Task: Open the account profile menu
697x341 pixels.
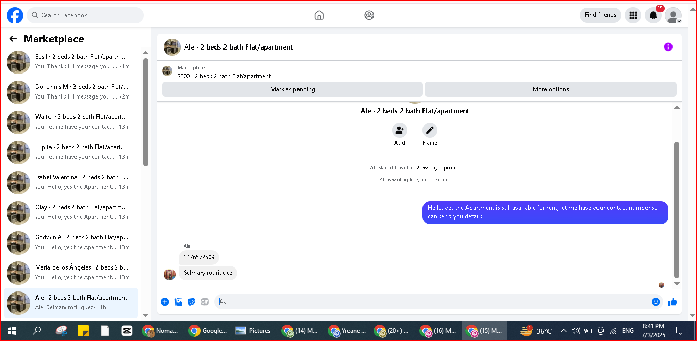Action: tap(673, 15)
